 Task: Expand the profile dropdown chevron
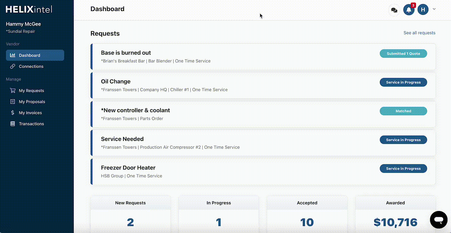[434, 9]
